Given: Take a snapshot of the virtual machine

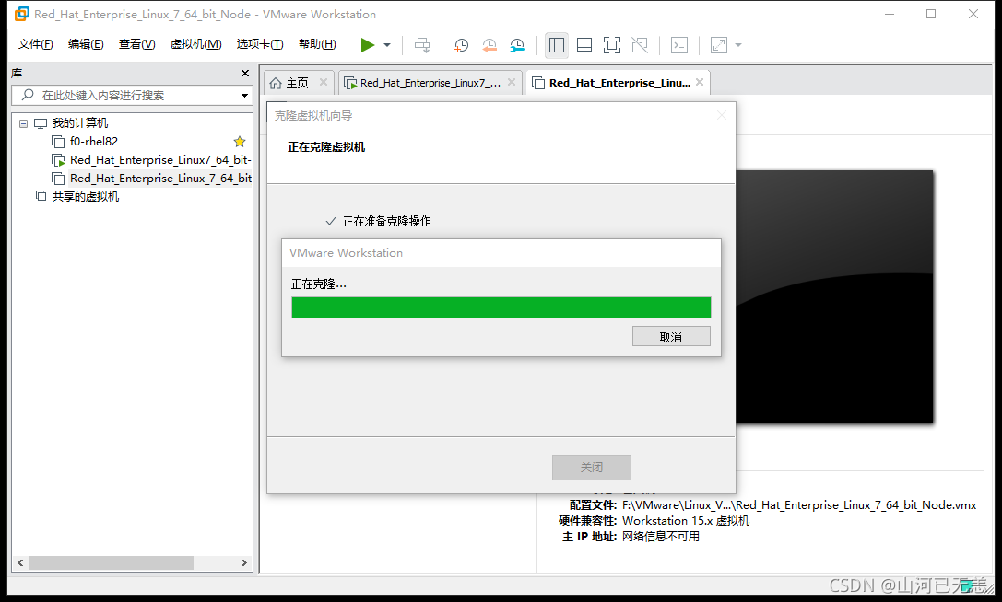Looking at the screenshot, I should click(461, 45).
